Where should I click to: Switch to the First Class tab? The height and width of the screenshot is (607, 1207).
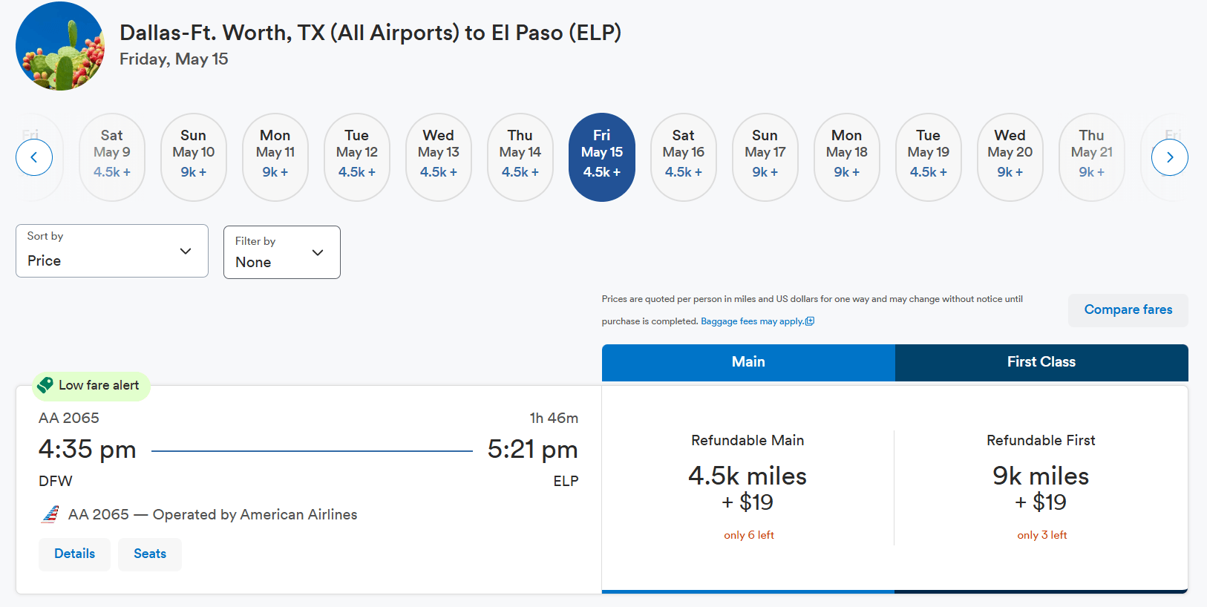coord(1041,362)
